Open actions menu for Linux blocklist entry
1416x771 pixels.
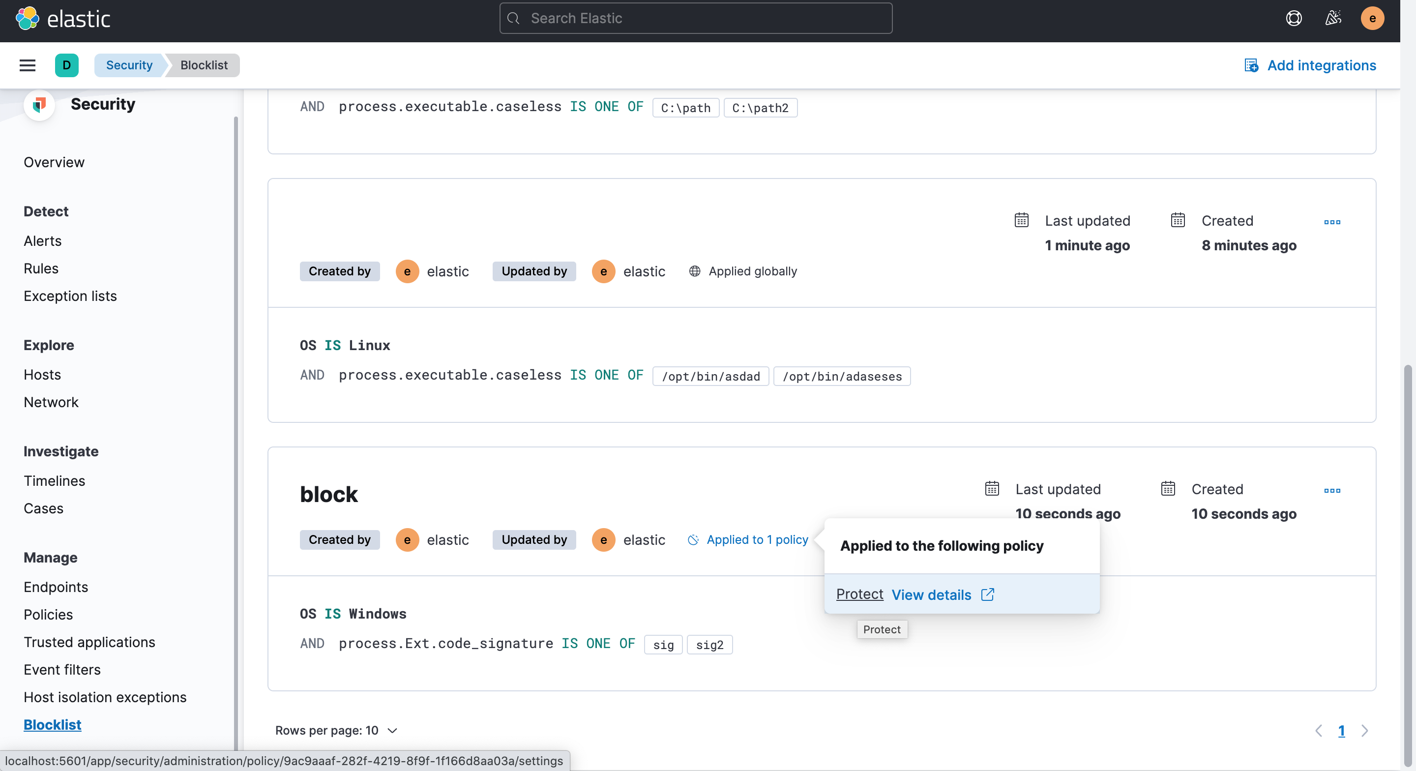tap(1332, 222)
